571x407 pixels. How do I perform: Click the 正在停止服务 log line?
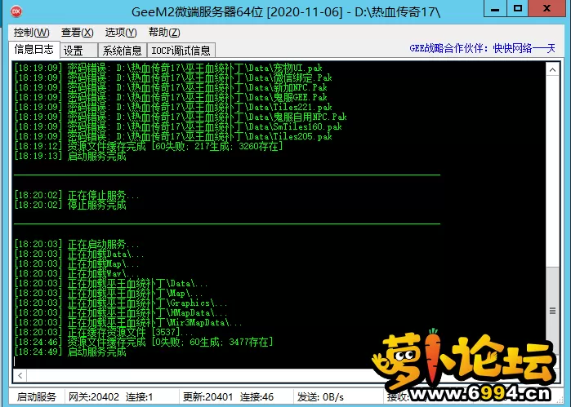click(x=77, y=195)
